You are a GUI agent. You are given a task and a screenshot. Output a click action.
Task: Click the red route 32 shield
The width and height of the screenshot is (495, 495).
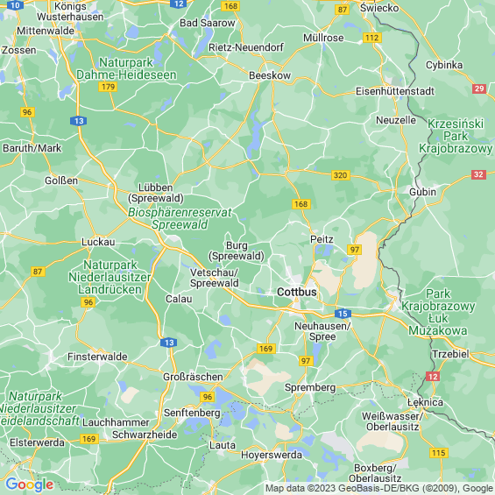pos(478,174)
